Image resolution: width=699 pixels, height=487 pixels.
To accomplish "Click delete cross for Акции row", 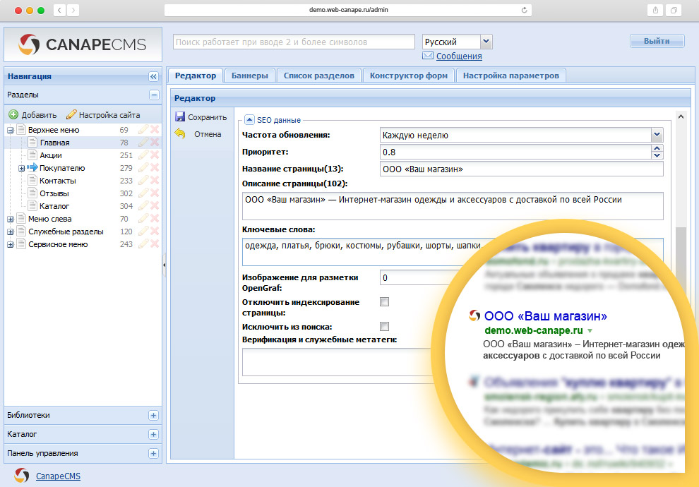I will [x=155, y=155].
